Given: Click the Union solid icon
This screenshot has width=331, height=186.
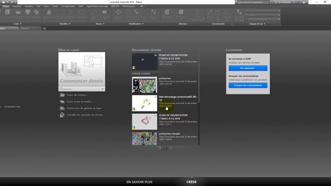Looking at the screenshot, I should (x=59, y=12).
